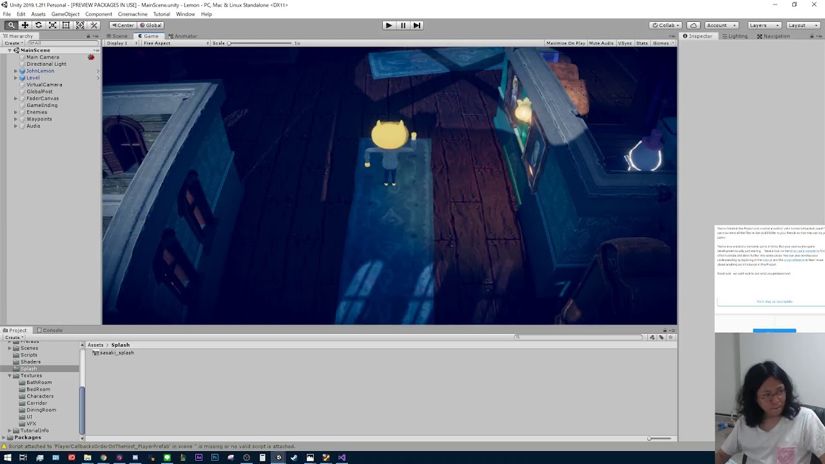Expand the Packages folder
This screenshot has height=464, width=825.
point(4,438)
